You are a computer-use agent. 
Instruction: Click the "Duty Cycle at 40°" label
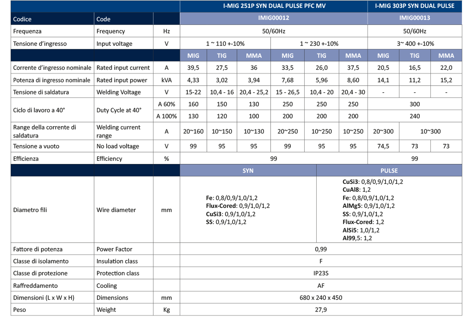tap(119, 110)
